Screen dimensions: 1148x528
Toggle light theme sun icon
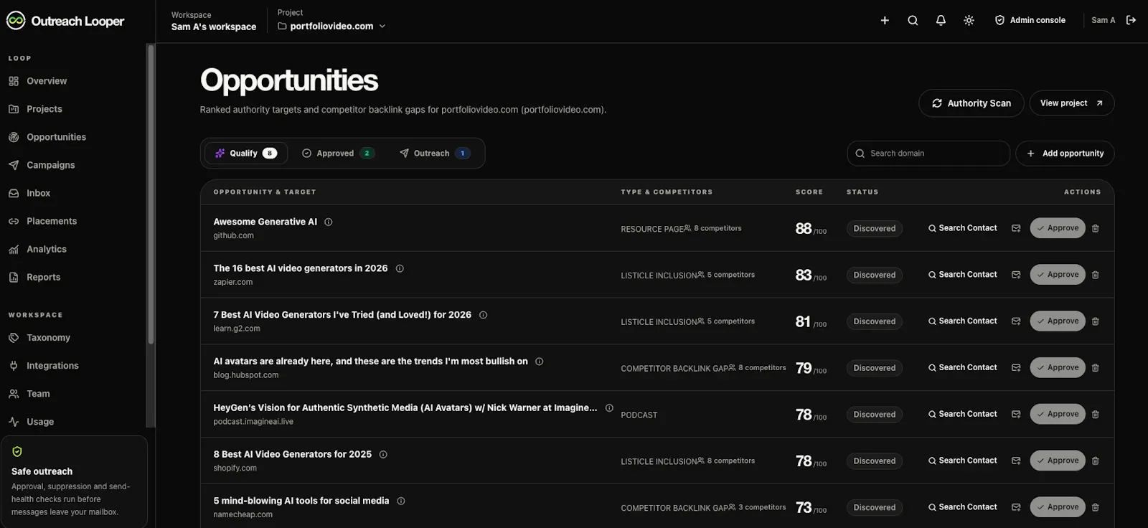(x=969, y=20)
